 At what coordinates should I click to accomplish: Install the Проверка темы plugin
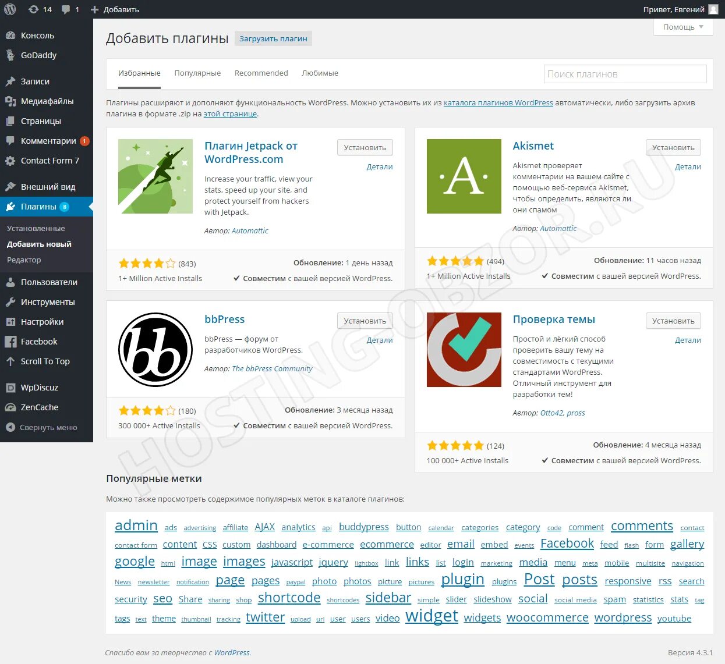(673, 321)
